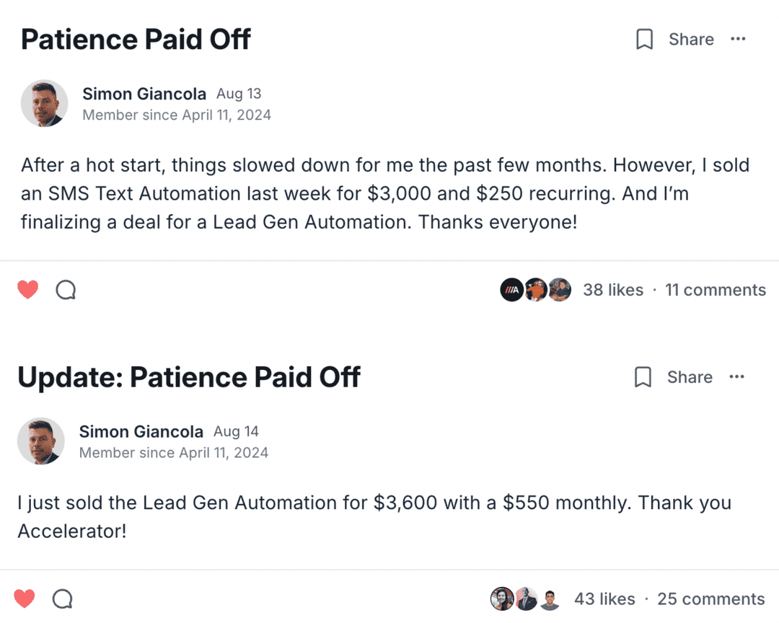Open comment bubble on the first post
This screenshot has width=779, height=623.
pos(66,290)
